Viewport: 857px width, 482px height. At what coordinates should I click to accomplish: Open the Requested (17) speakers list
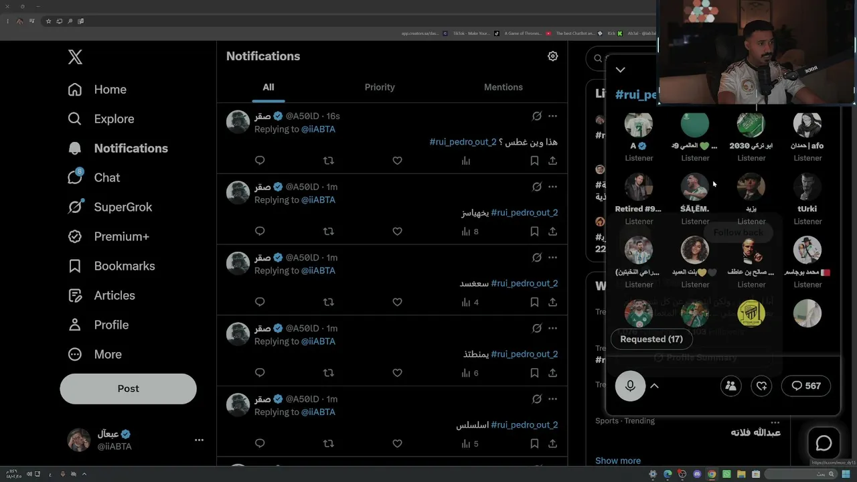pyautogui.click(x=651, y=339)
